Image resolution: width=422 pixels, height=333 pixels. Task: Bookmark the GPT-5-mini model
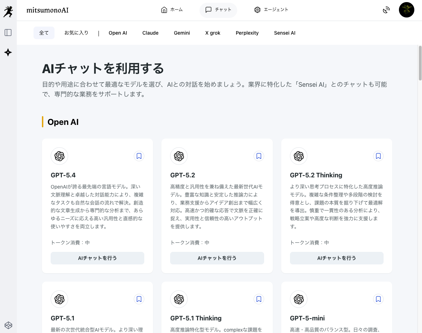tap(378, 299)
